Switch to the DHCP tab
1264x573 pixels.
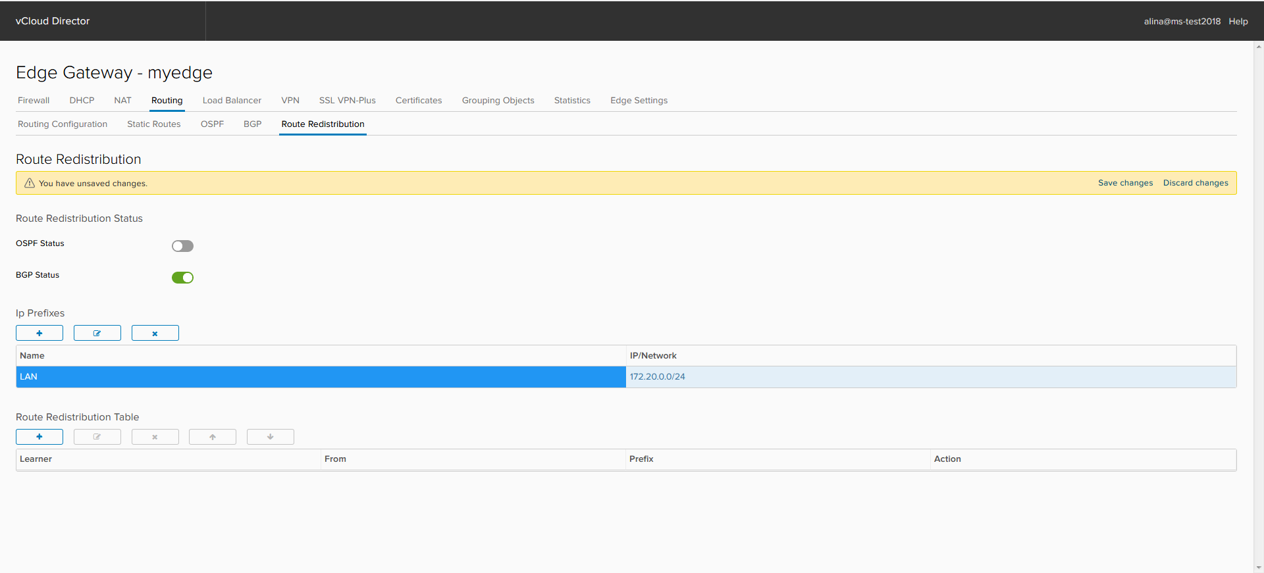point(82,101)
